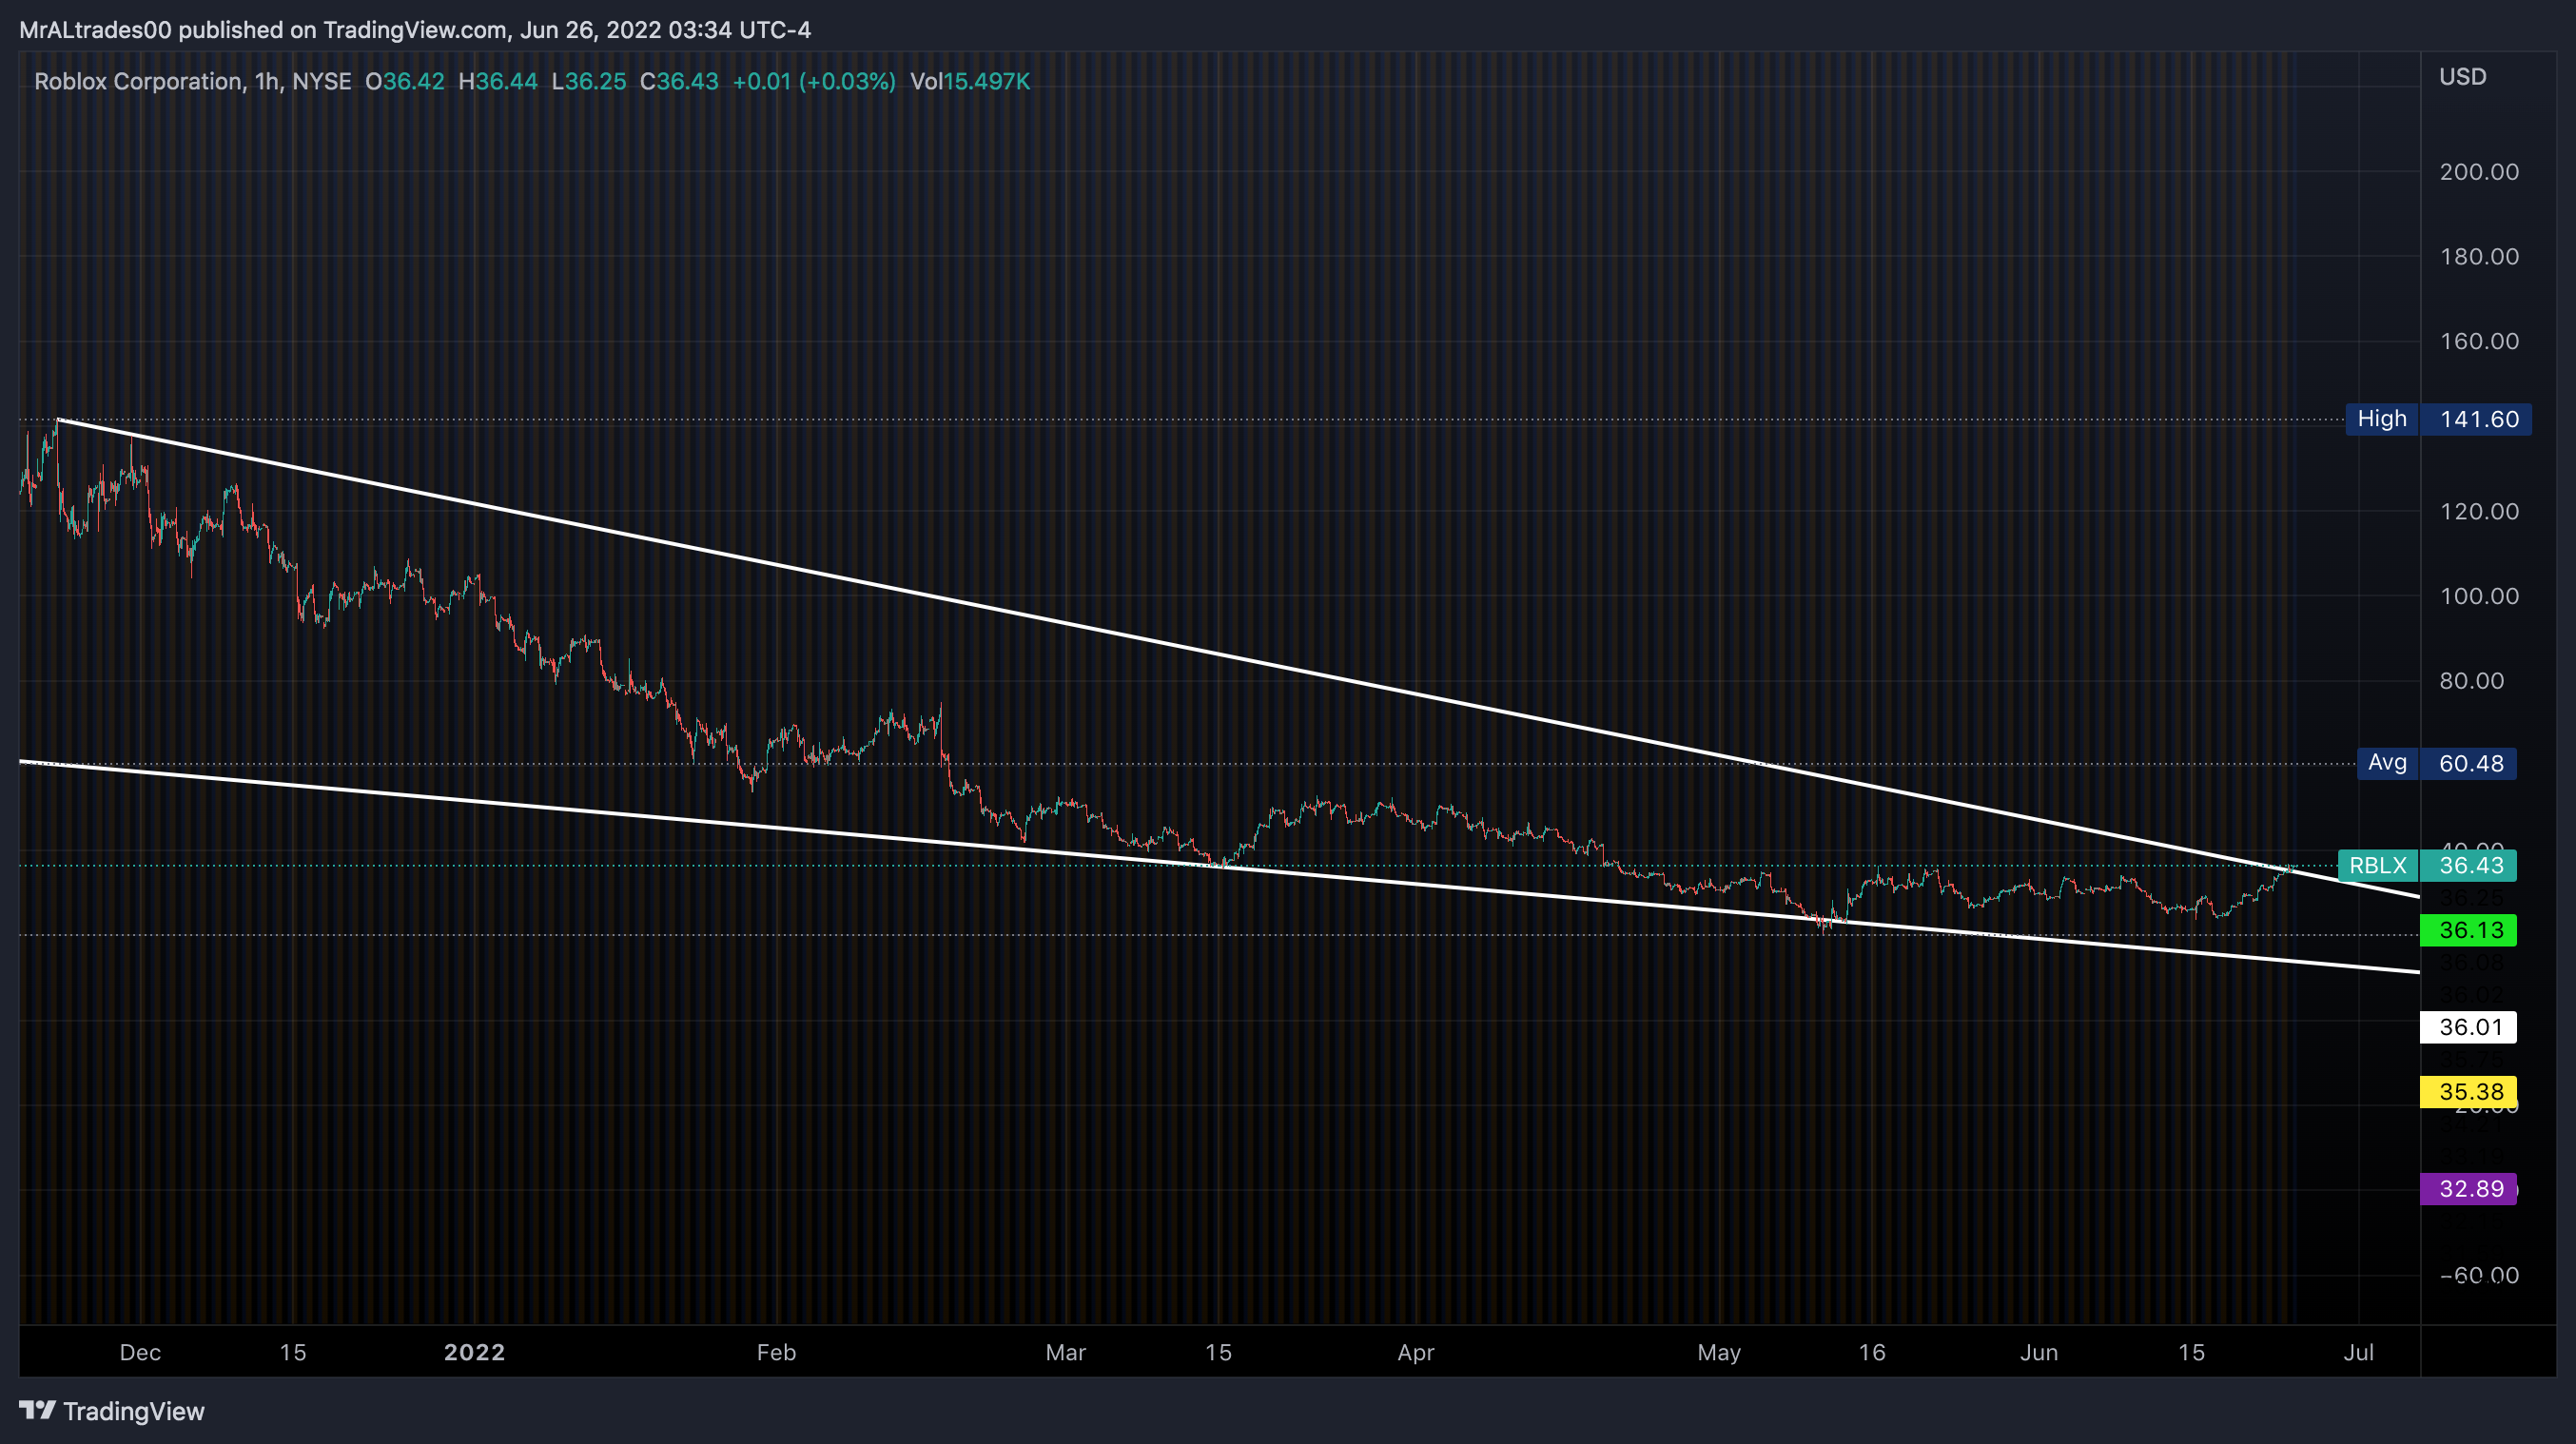Click the 200.00 price axis label
The height and width of the screenshot is (1444, 2576).
[x=2479, y=172]
